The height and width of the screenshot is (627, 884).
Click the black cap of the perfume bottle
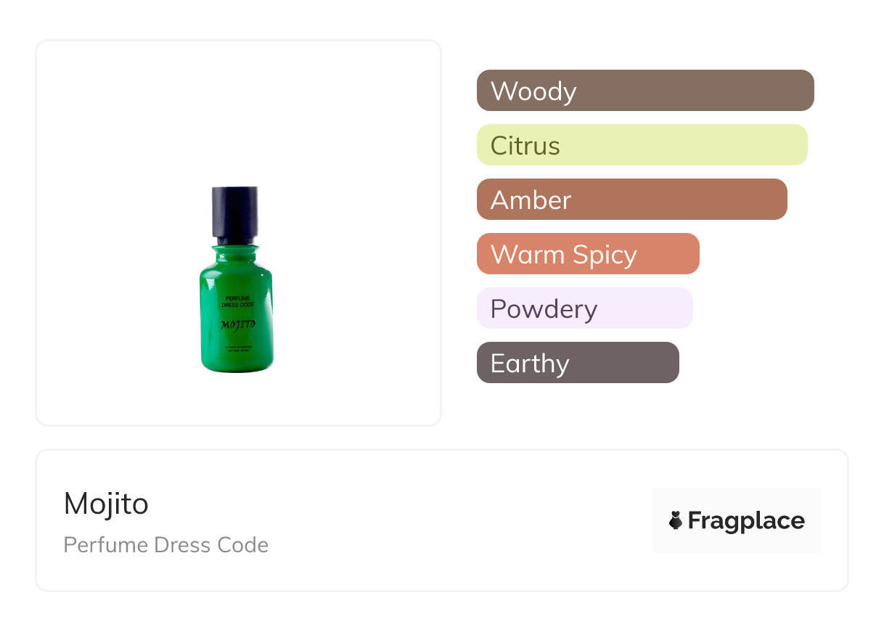coord(234,211)
